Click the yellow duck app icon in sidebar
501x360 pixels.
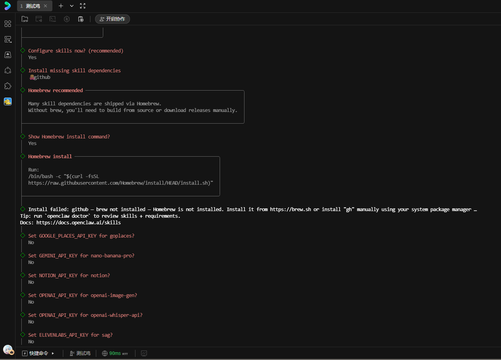pos(8,101)
